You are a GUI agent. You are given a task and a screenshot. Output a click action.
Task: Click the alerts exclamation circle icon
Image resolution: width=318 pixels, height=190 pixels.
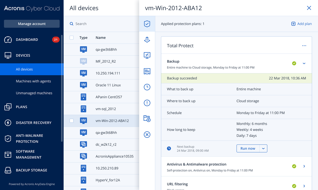tap(147, 103)
